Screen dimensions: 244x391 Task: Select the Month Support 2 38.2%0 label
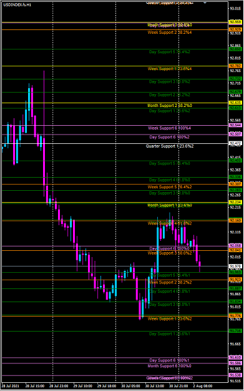point(170,106)
